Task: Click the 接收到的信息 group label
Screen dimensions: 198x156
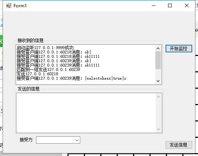Action: point(30,40)
